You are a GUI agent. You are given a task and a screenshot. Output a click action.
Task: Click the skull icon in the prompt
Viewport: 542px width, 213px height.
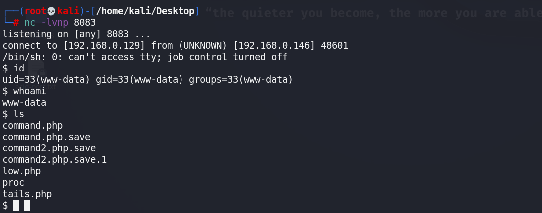50,11
